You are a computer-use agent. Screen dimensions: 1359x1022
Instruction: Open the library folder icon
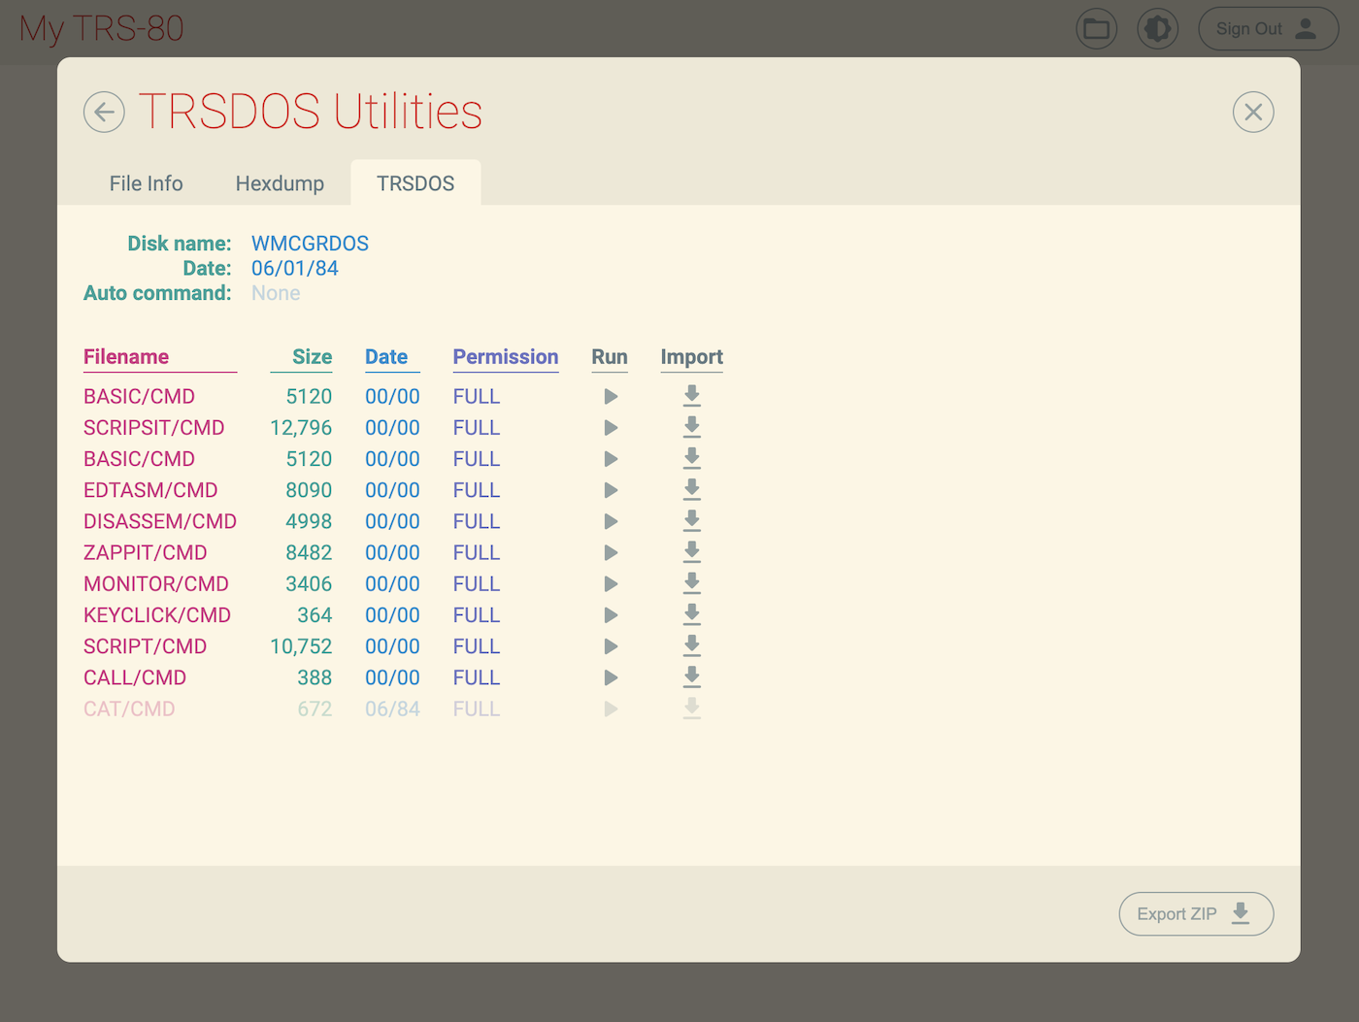coord(1096,29)
